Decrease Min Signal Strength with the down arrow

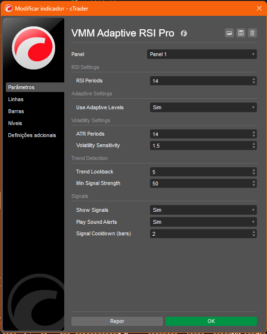(254, 185)
